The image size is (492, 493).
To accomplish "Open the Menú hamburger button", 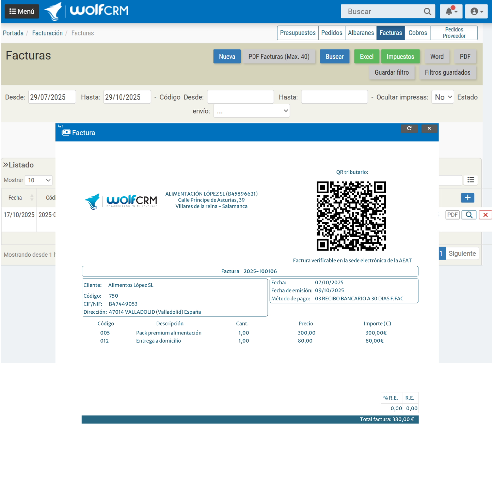I will (22, 11).
